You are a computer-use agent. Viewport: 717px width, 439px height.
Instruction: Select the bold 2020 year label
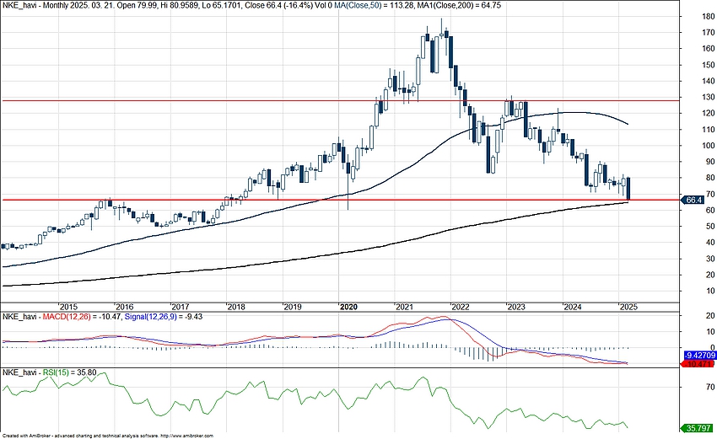[x=348, y=307]
